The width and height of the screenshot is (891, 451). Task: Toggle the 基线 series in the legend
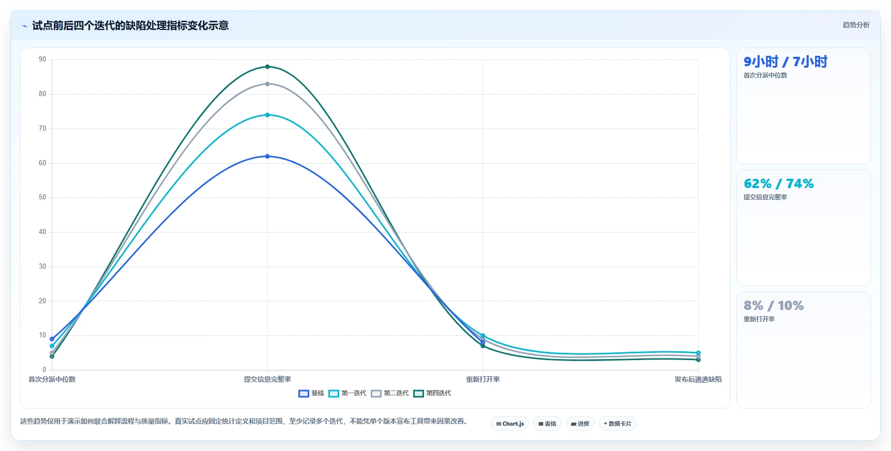coord(311,393)
